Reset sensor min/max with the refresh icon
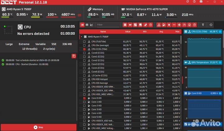 211,25
